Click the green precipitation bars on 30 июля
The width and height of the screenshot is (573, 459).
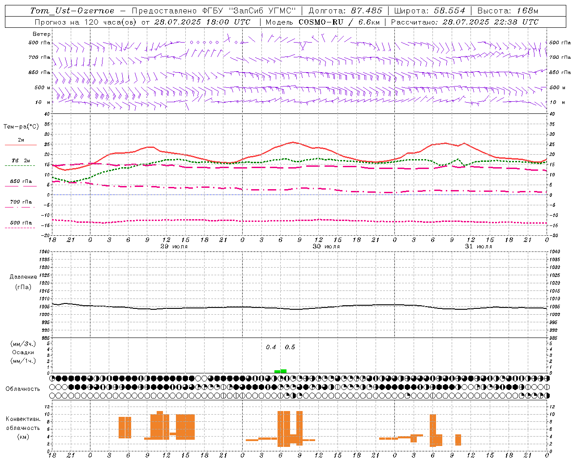pyautogui.click(x=281, y=371)
